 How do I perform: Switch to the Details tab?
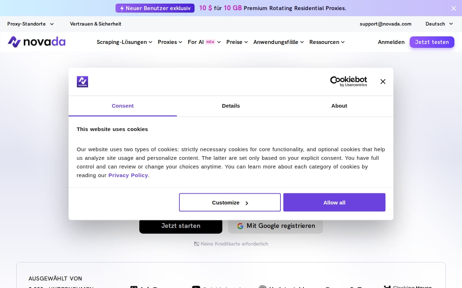point(231,106)
